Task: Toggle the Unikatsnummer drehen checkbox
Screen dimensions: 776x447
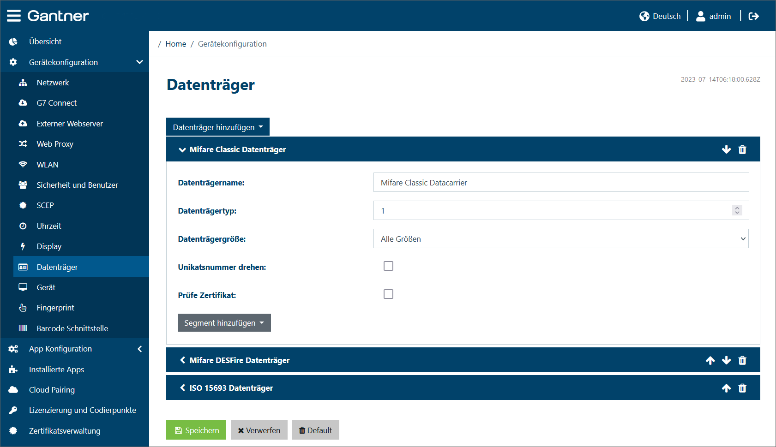Action: [x=388, y=266]
